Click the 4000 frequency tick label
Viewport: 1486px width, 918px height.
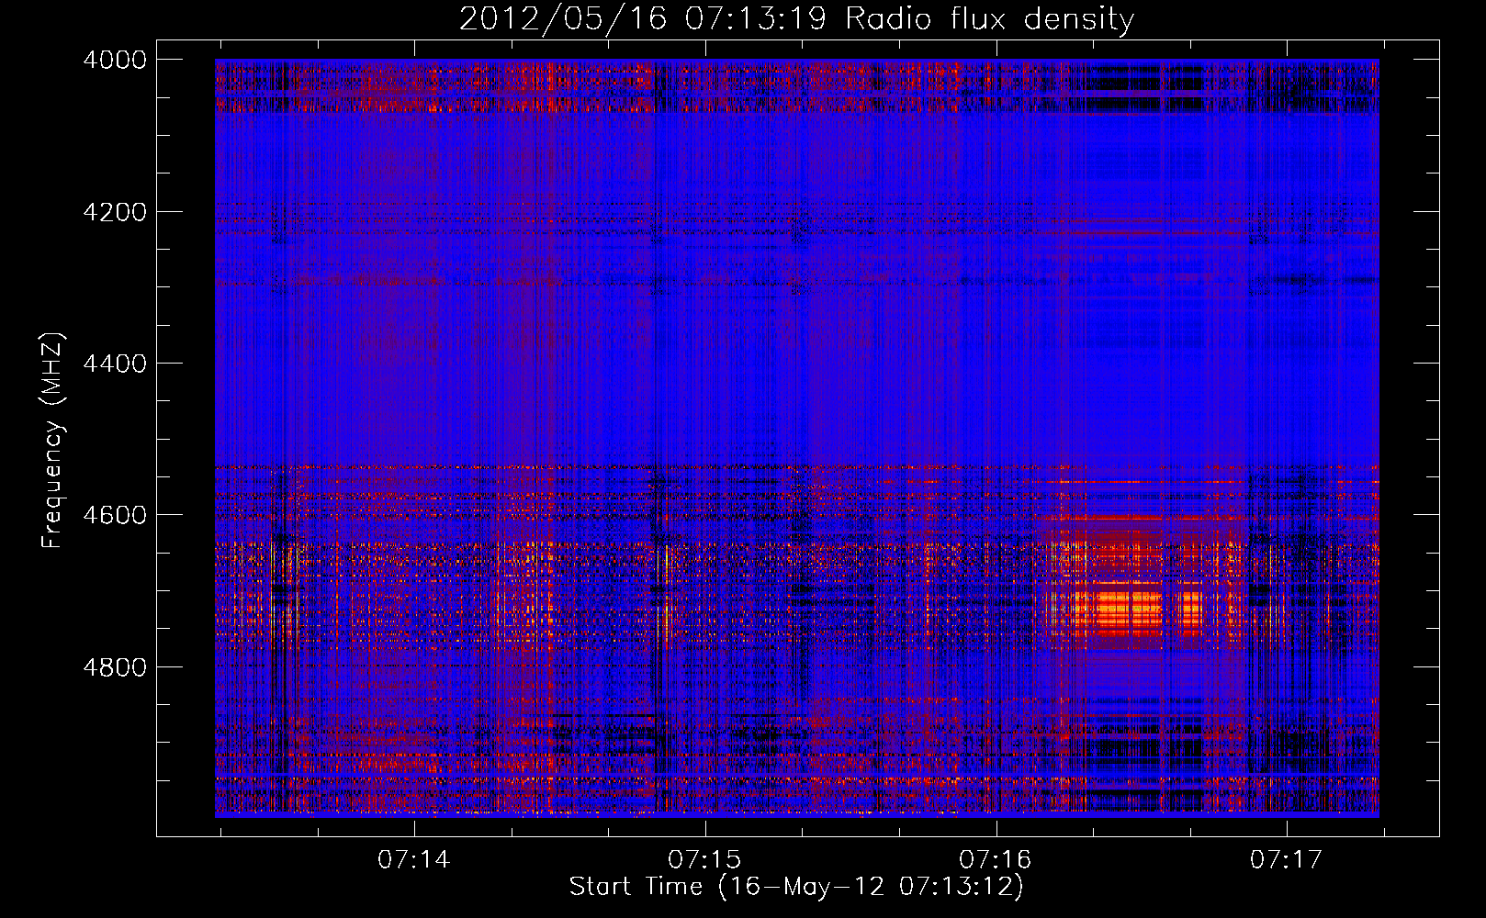pos(115,60)
